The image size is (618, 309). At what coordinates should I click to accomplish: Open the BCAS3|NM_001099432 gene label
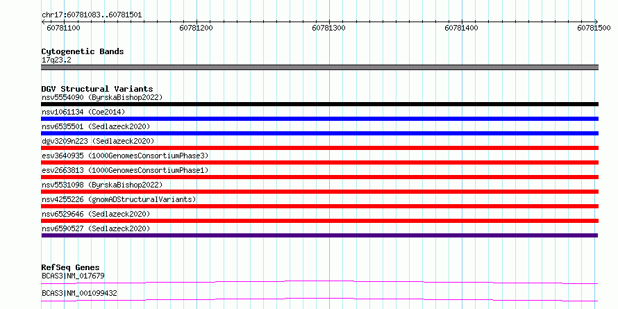pyautogui.click(x=79, y=294)
